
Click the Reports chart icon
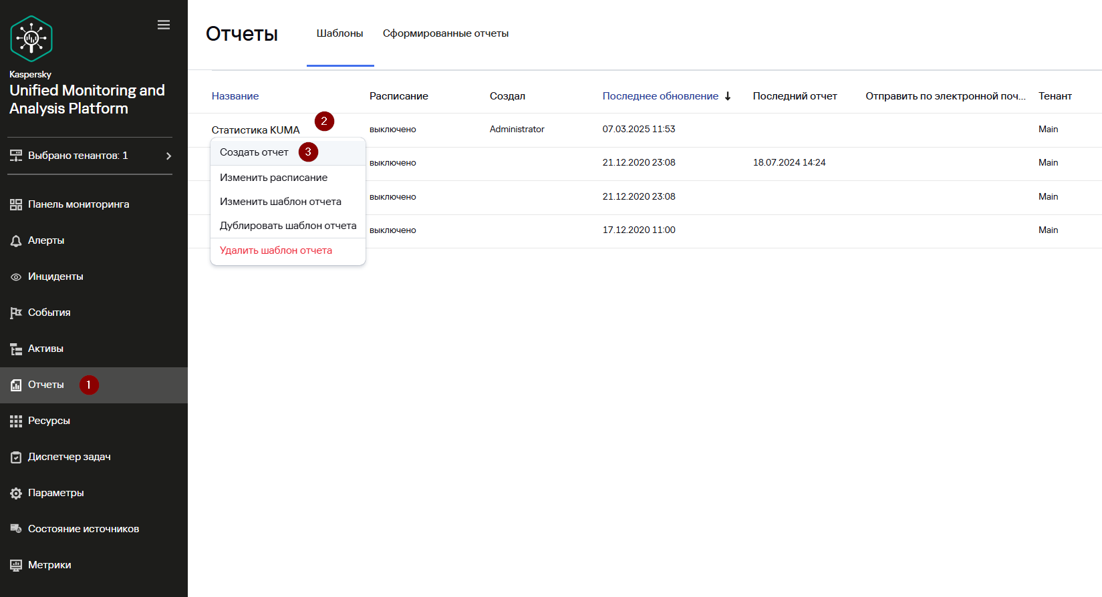click(16, 385)
